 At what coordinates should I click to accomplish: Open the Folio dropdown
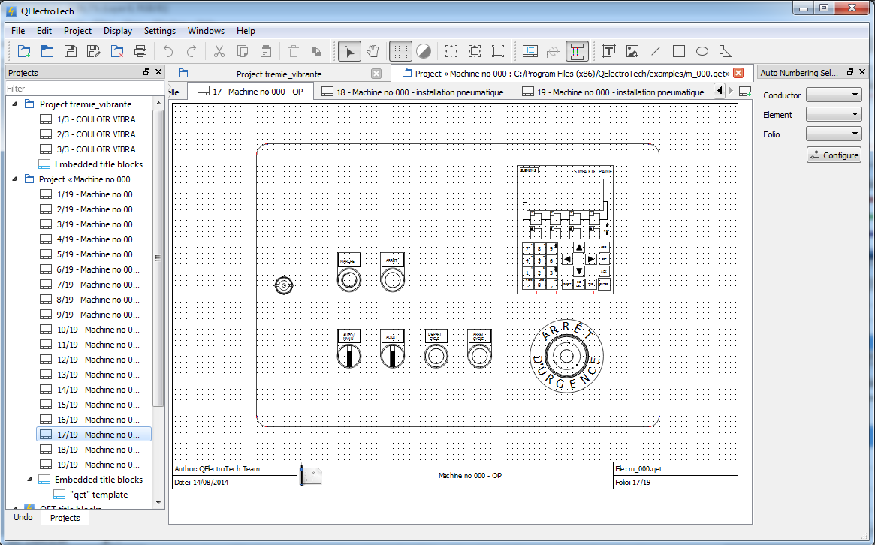tap(834, 134)
